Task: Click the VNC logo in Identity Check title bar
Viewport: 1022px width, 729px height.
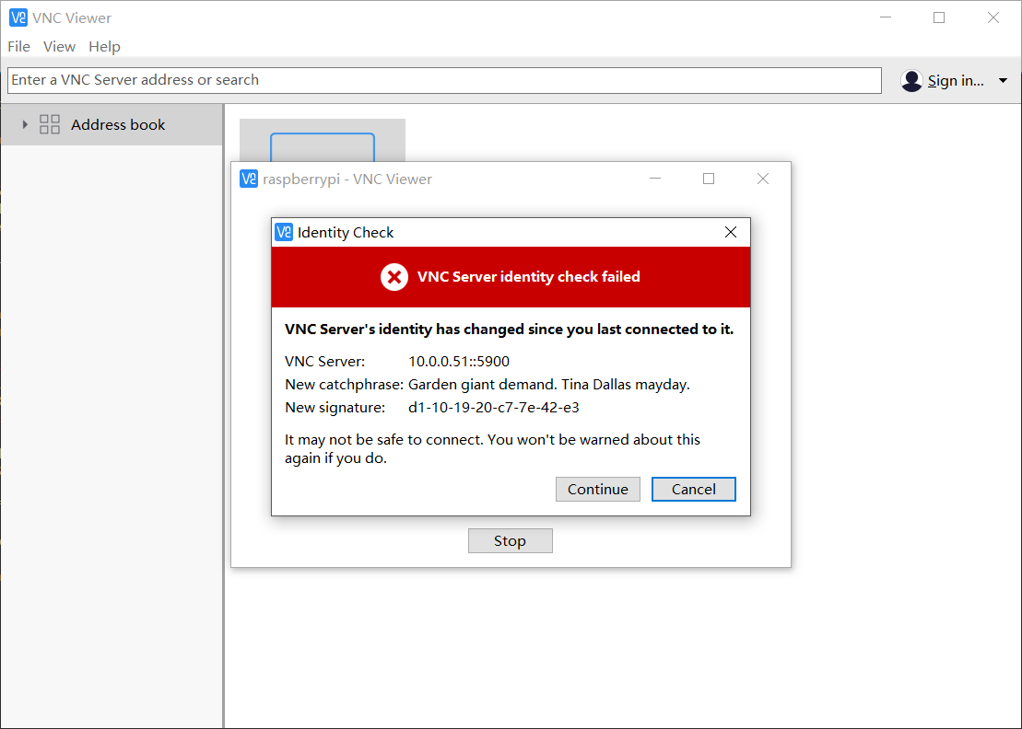Action: [x=284, y=232]
